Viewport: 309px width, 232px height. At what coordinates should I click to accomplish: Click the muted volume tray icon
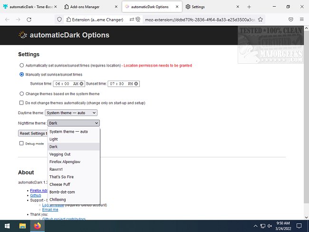270,226
